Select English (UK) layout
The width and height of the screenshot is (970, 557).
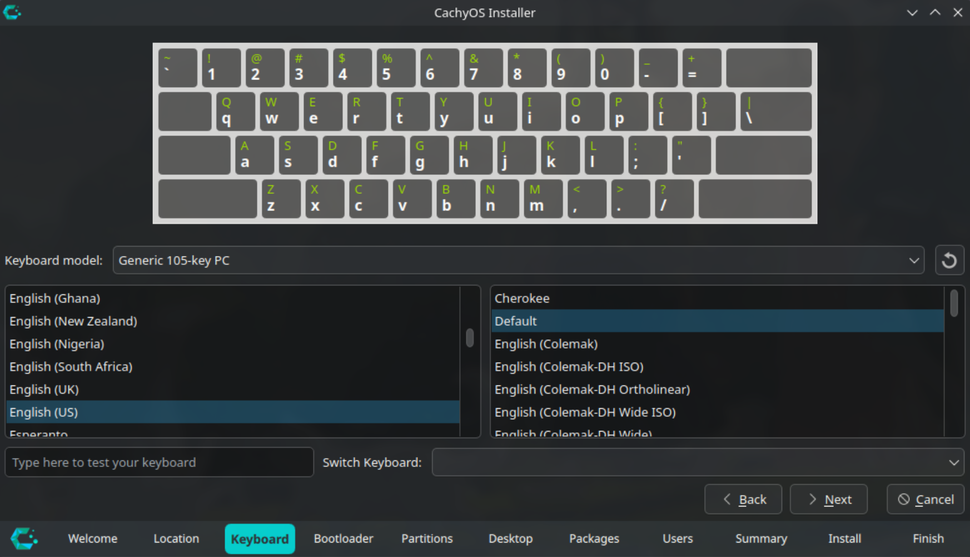(x=233, y=389)
